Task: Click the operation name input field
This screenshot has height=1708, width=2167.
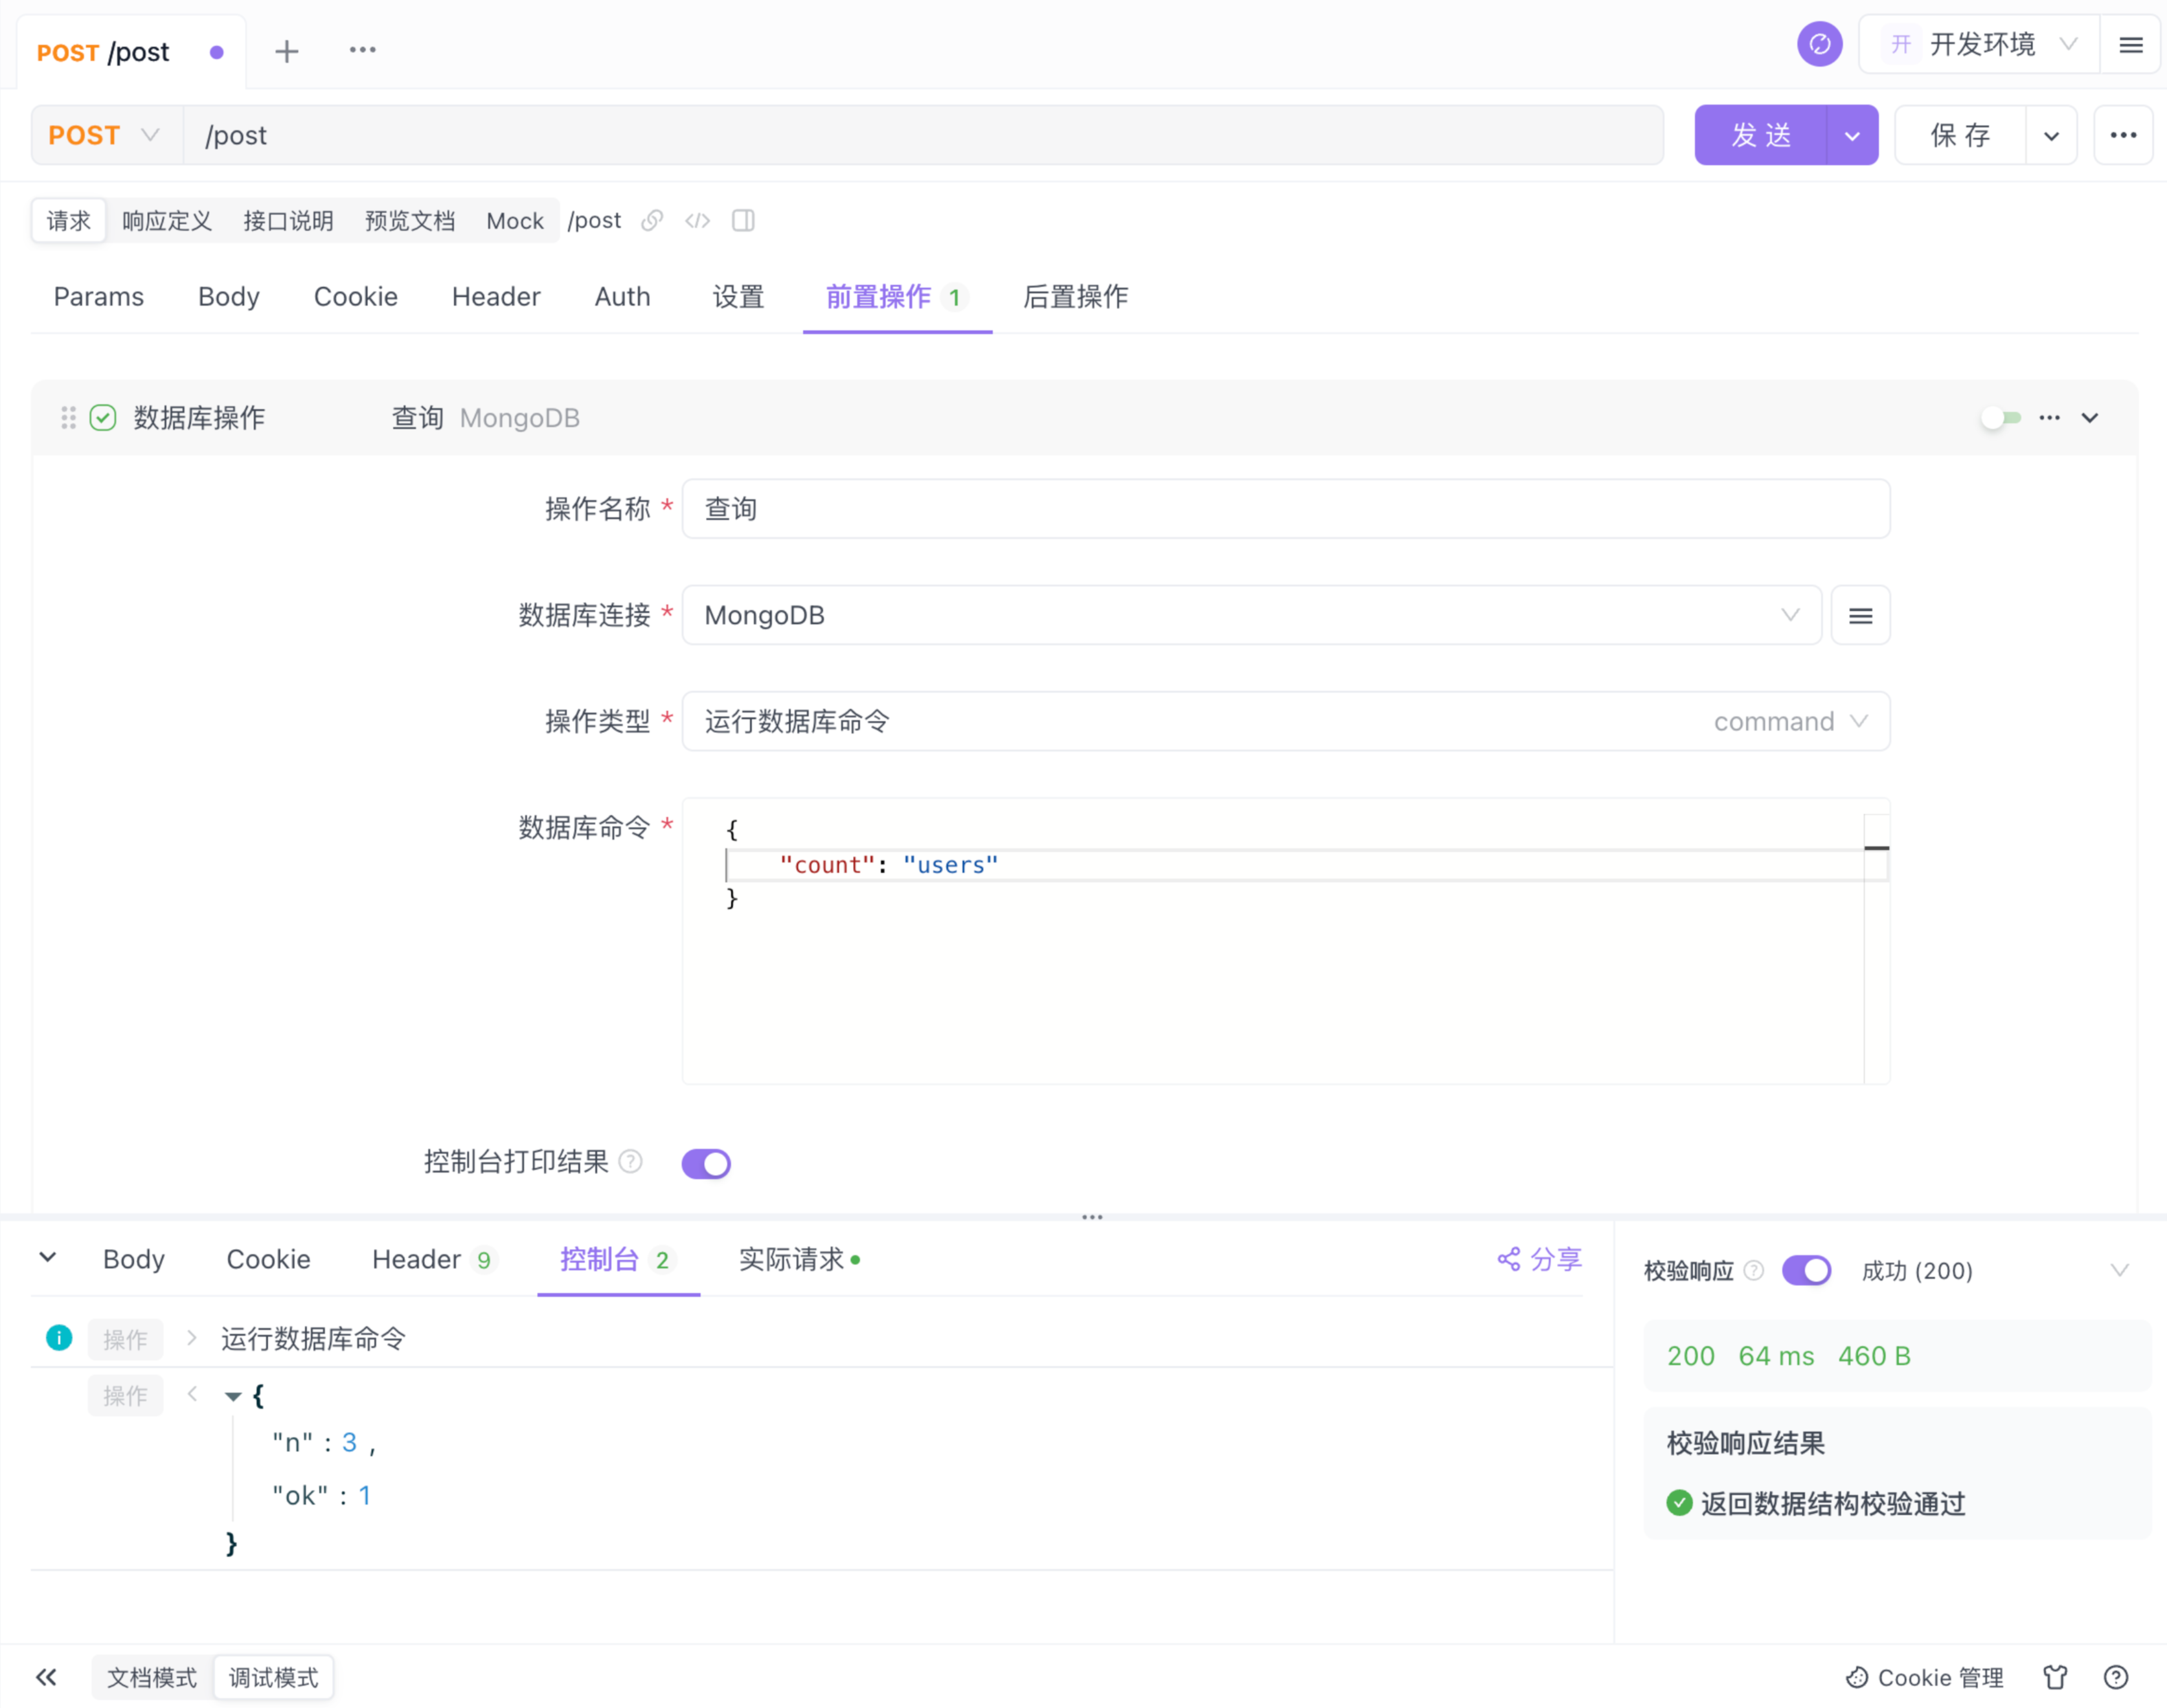Action: 1286,509
